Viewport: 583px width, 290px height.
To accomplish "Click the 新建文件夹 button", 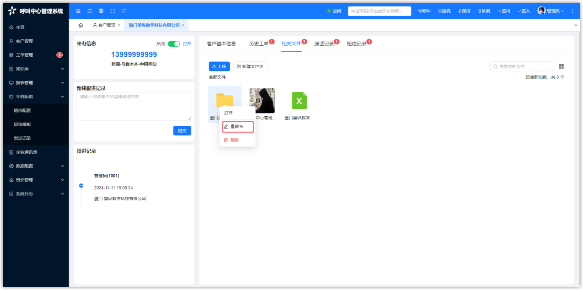I will [x=250, y=67].
